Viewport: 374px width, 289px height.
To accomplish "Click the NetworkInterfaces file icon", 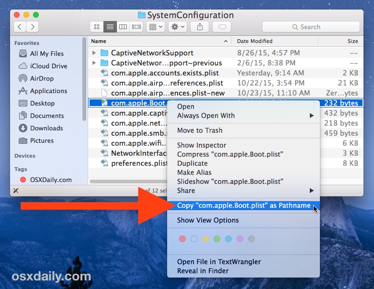I will pyautogui.click(x=104, y=153).
